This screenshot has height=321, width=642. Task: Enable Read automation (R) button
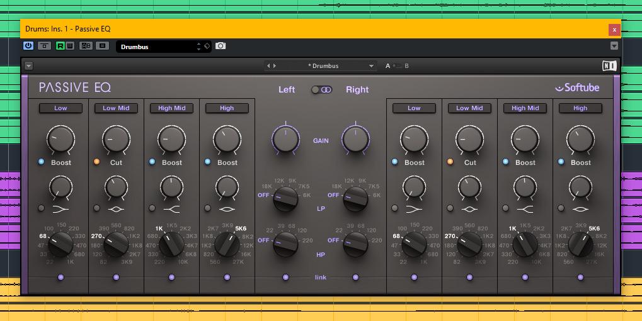coord(60,46)
